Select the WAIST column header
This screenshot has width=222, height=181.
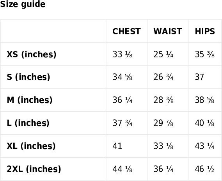(168, 31)
